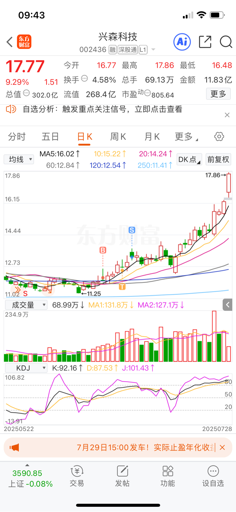Screen dimensions: 236x512
Task: Tap the MA 10:15.22 value
Action: click(110, 154)
